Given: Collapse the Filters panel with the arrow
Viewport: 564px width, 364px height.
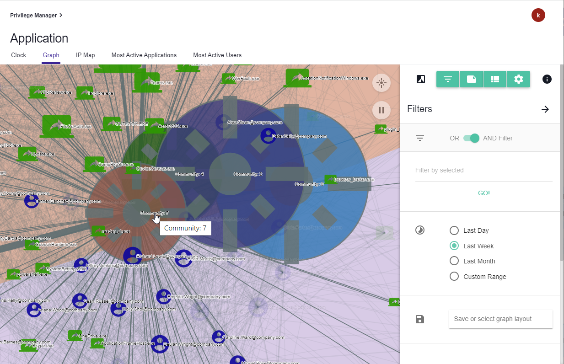Looking at the screenshot, I should pyautogui.click(x=545, y=109).
